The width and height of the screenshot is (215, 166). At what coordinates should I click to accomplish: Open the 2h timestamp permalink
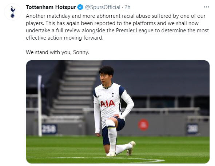[127, 7]
